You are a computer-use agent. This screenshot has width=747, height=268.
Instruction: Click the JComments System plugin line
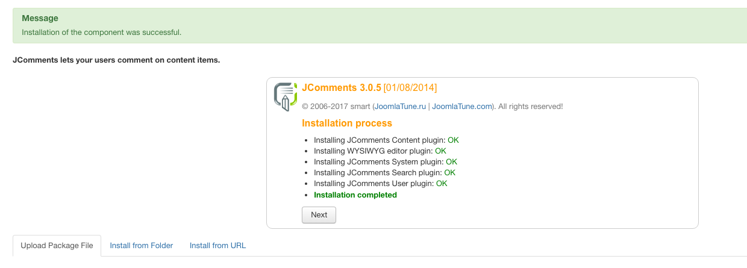click(378, 162)
